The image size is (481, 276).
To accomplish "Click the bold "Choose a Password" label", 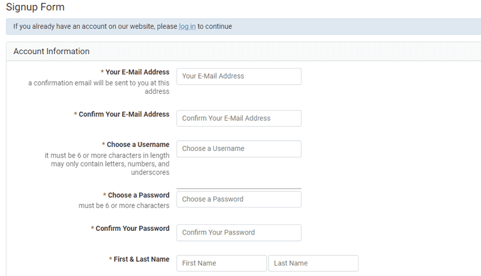I will coord(138,195).
